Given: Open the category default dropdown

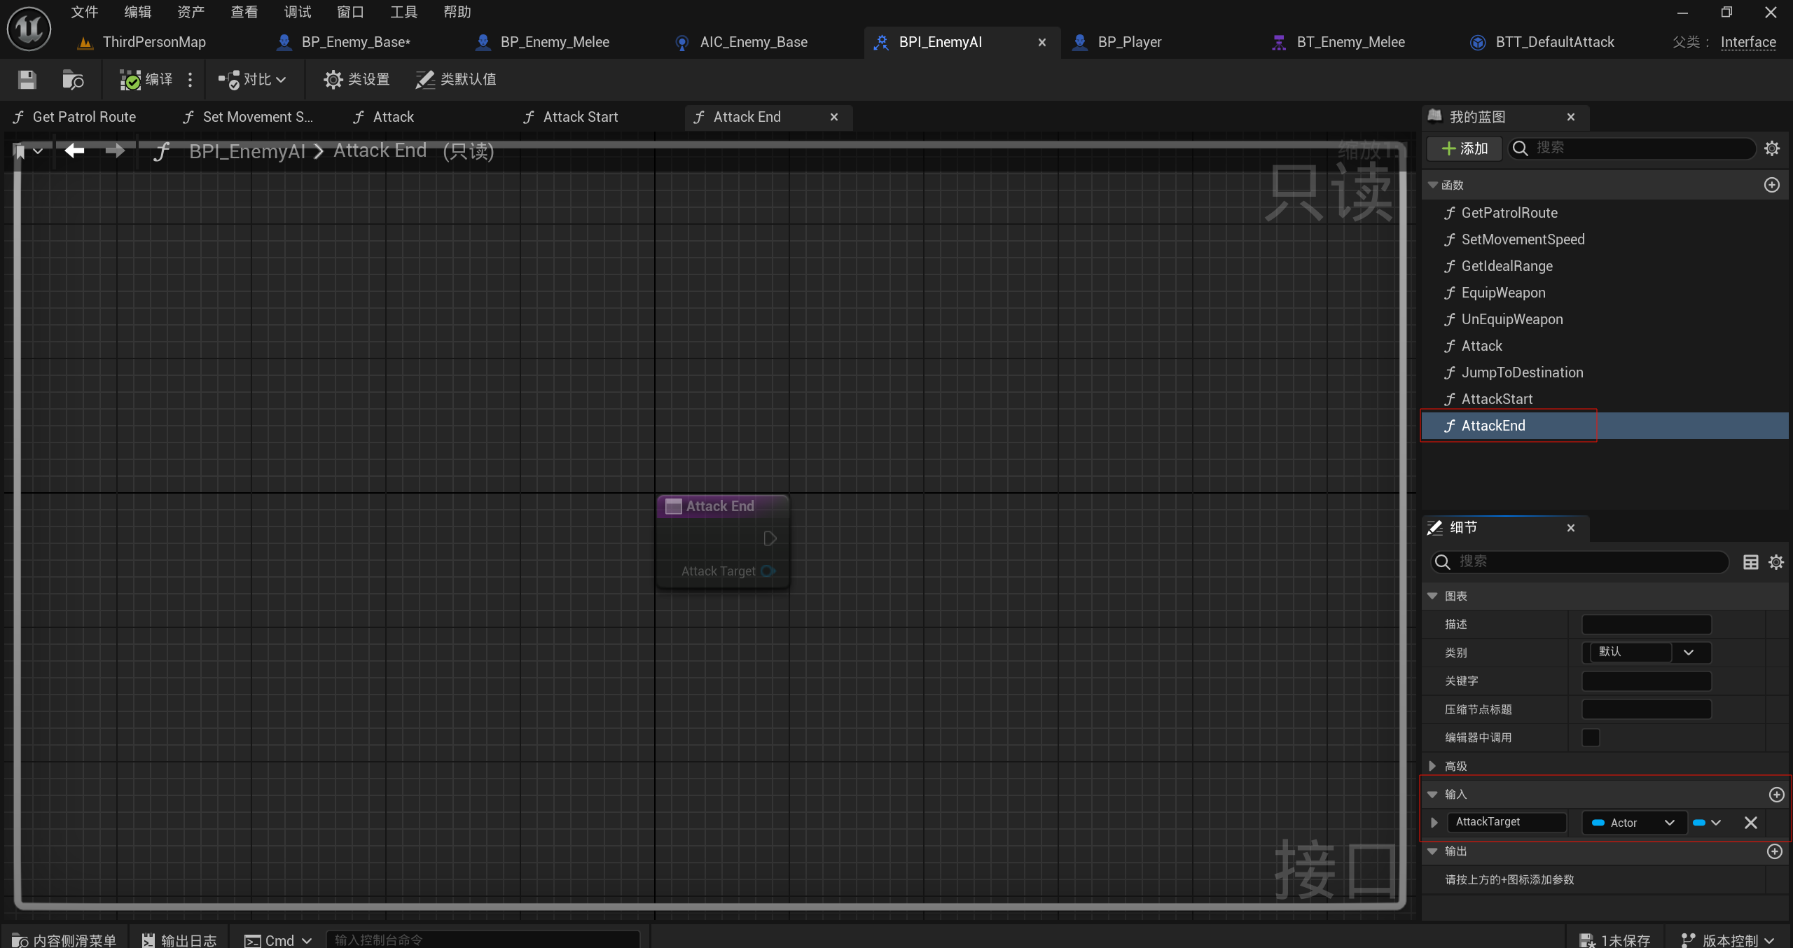Looking at the screenshot, I should pos(1688,653).
